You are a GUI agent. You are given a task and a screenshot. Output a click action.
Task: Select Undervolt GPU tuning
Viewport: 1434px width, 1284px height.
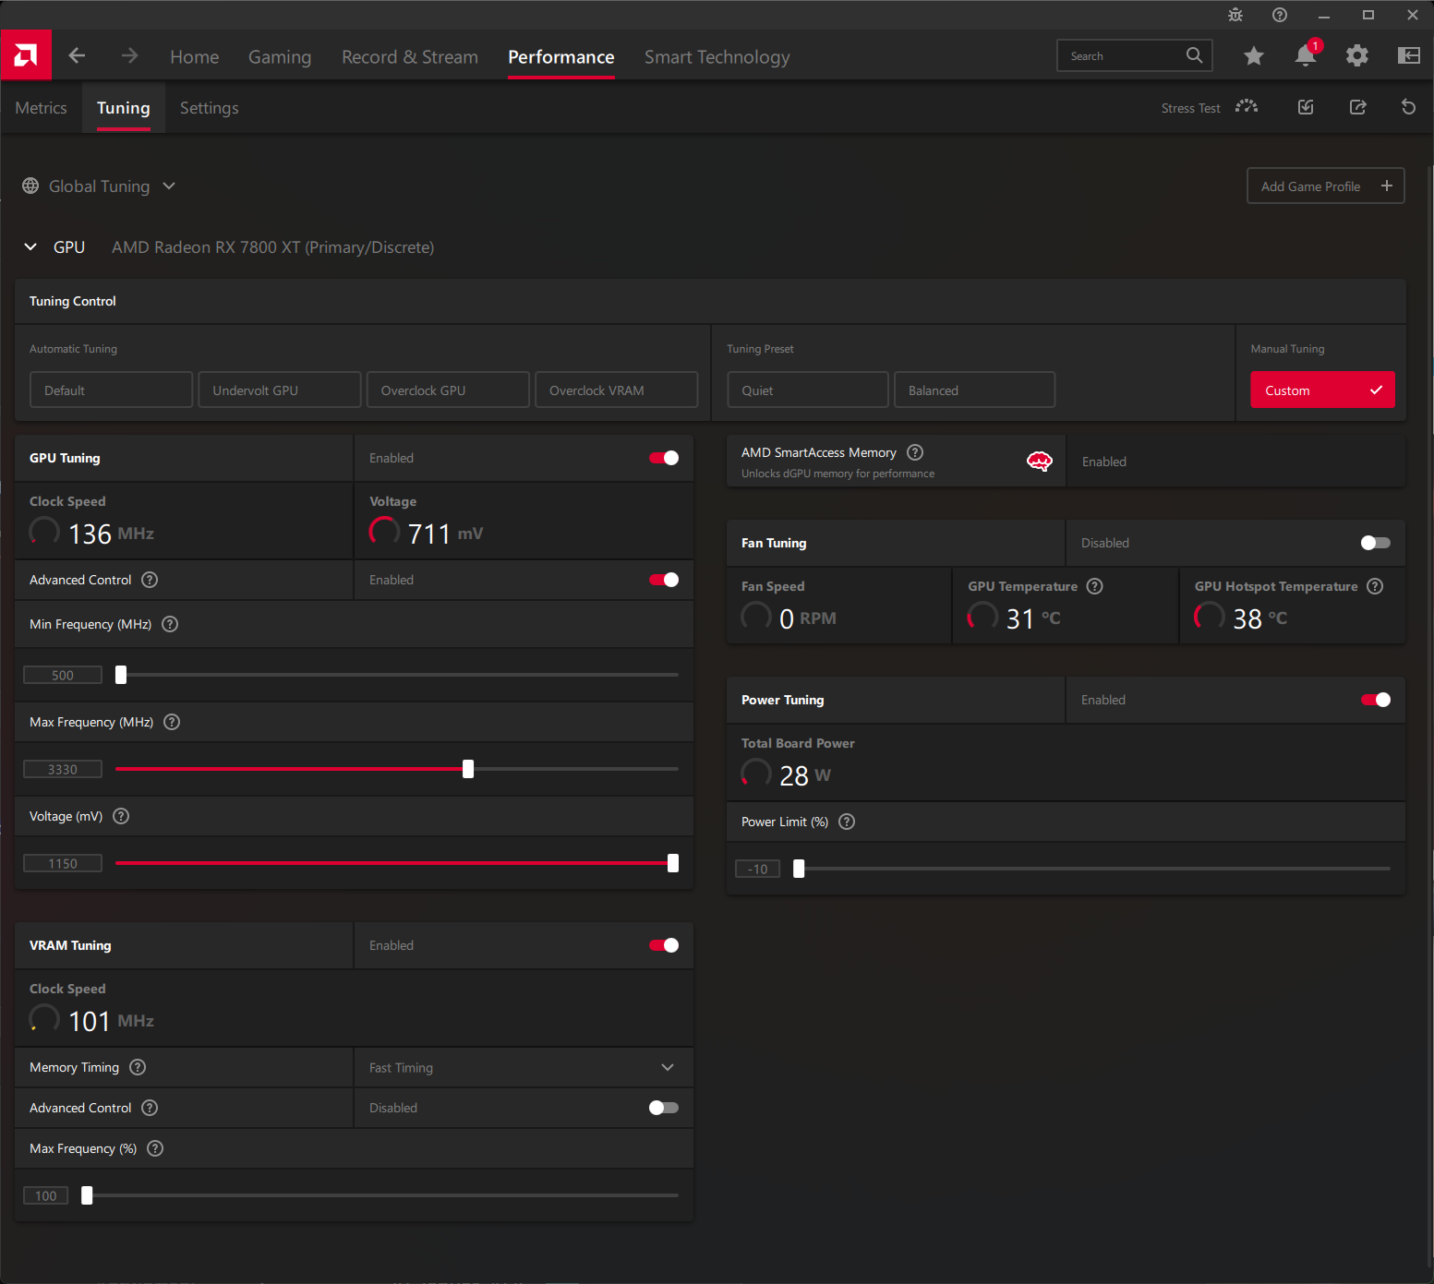coord(280,390)
